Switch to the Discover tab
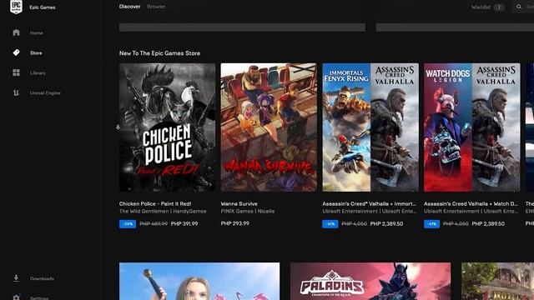This screenshot has width=534, height=300. (x=130, y=7)
